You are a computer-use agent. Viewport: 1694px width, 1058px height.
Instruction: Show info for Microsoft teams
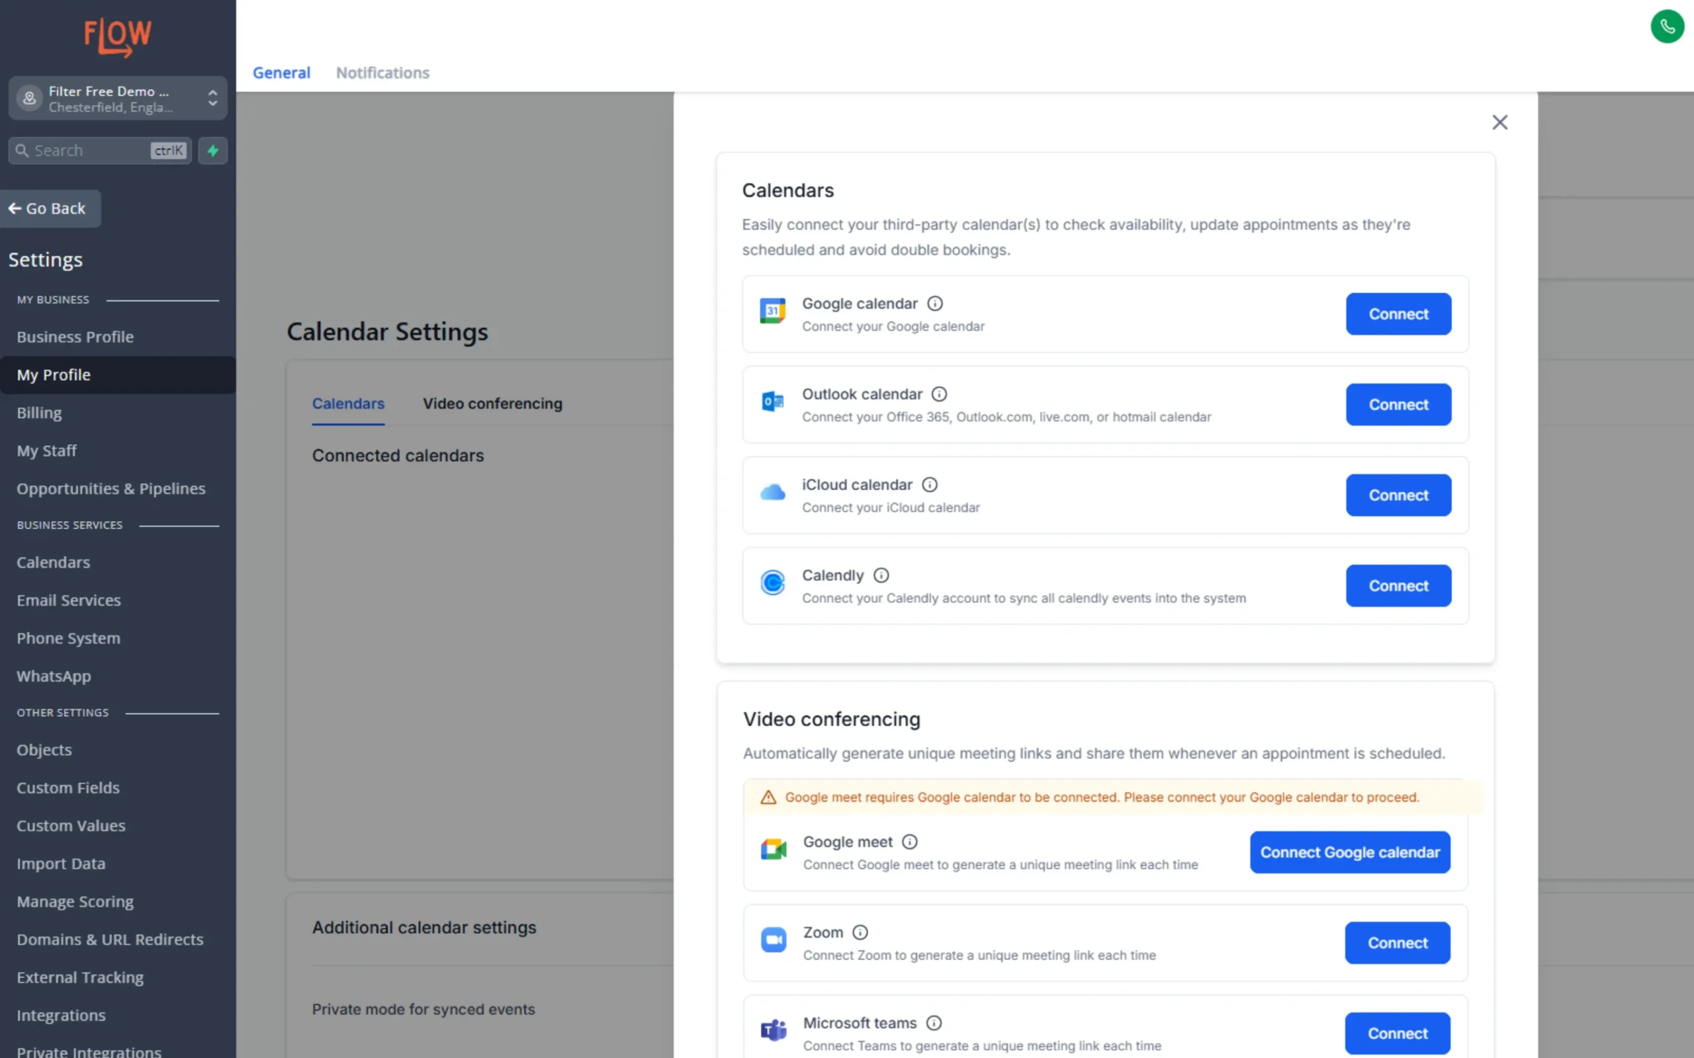934,1023
